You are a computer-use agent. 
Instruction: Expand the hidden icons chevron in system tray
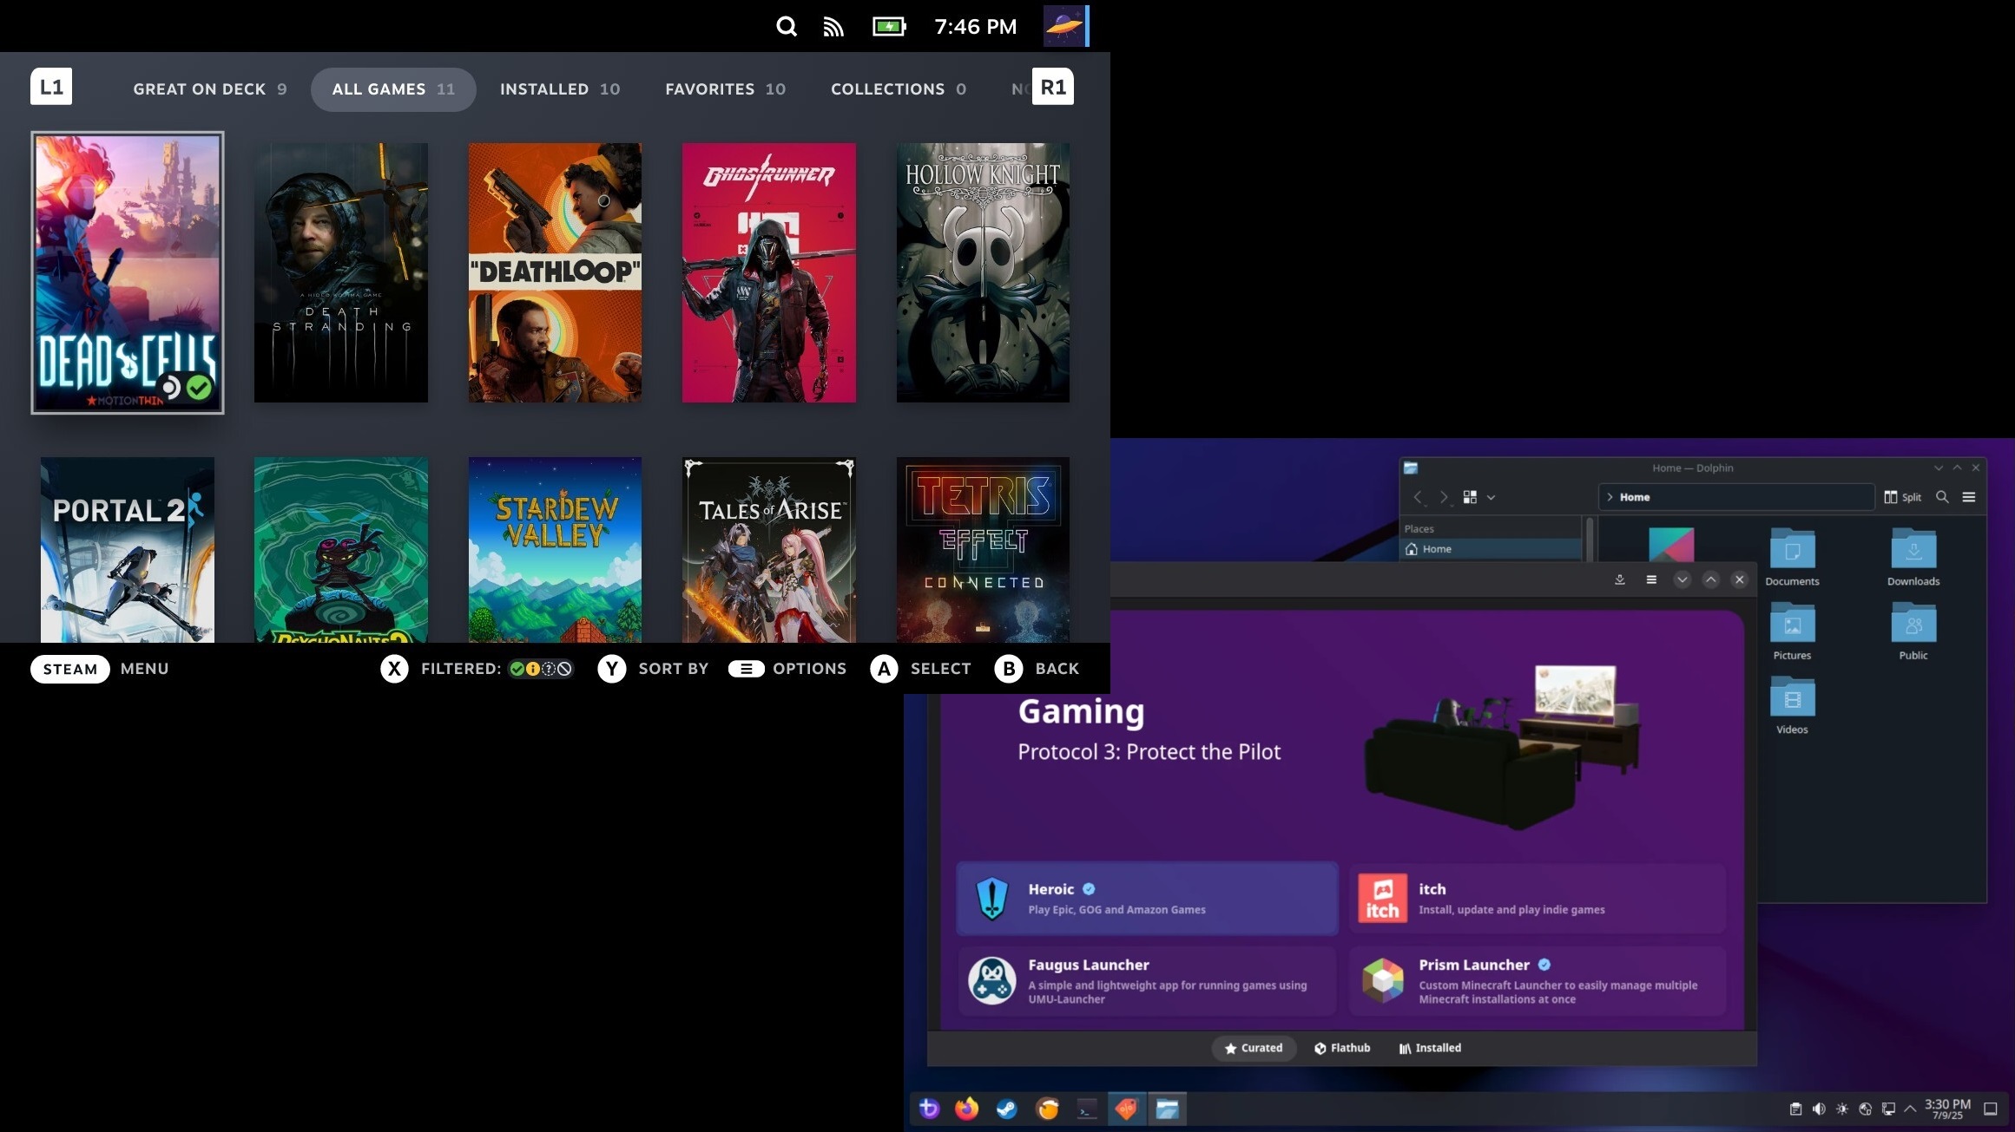click(1910, 1109)
